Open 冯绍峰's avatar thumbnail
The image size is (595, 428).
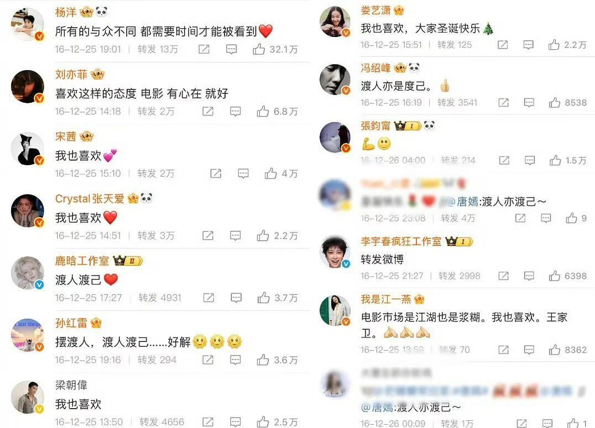click(x=335, y=80)
